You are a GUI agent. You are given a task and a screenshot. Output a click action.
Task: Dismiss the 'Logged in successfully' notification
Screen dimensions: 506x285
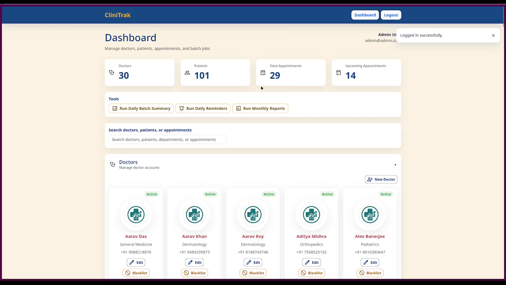tap(493, 35)
